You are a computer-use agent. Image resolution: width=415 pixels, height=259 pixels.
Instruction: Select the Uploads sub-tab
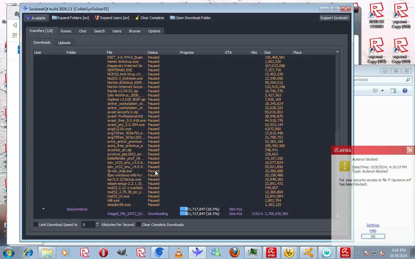(x=64, y=43)
